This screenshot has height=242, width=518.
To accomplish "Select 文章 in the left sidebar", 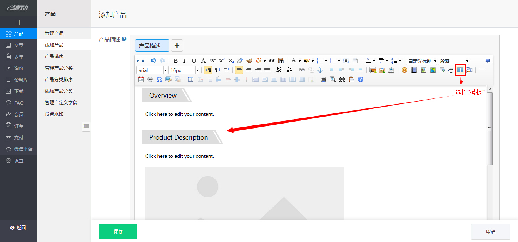I will pyautogui.click(x=18, y=45).
